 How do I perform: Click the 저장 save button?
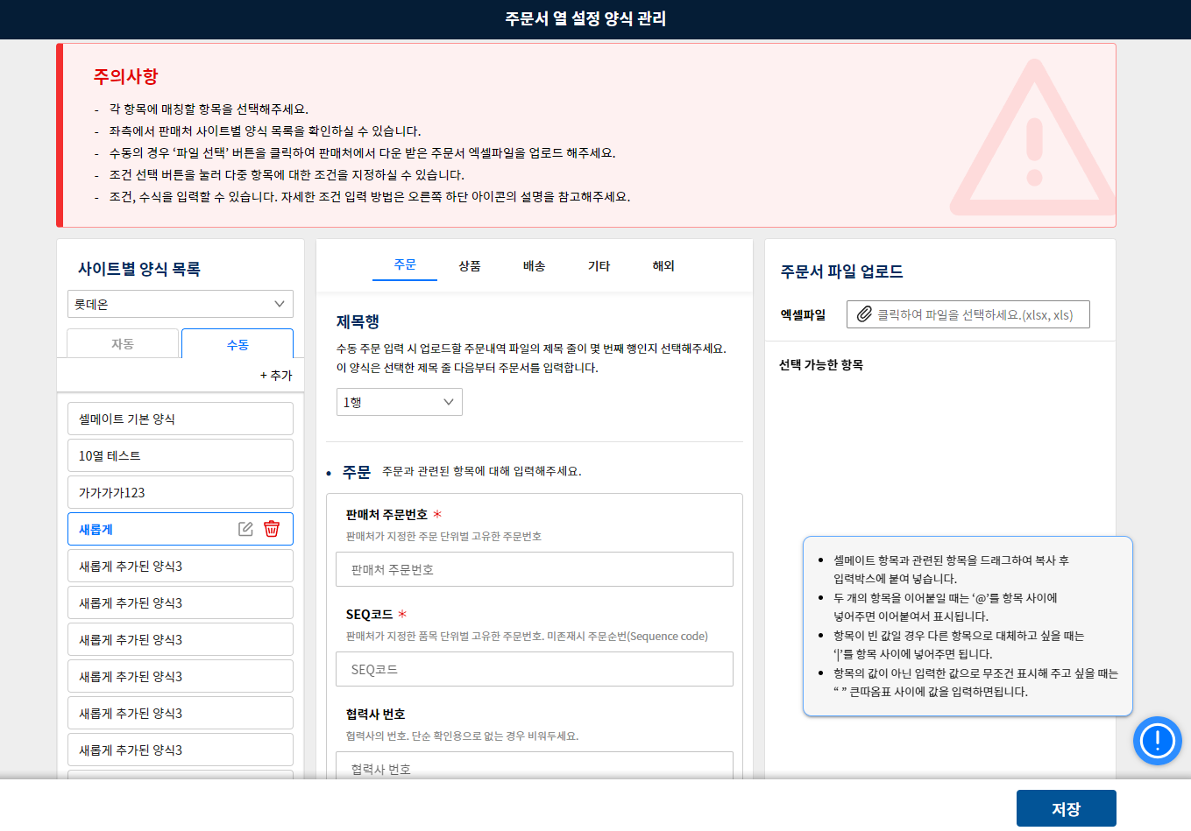pos(1067,809)
